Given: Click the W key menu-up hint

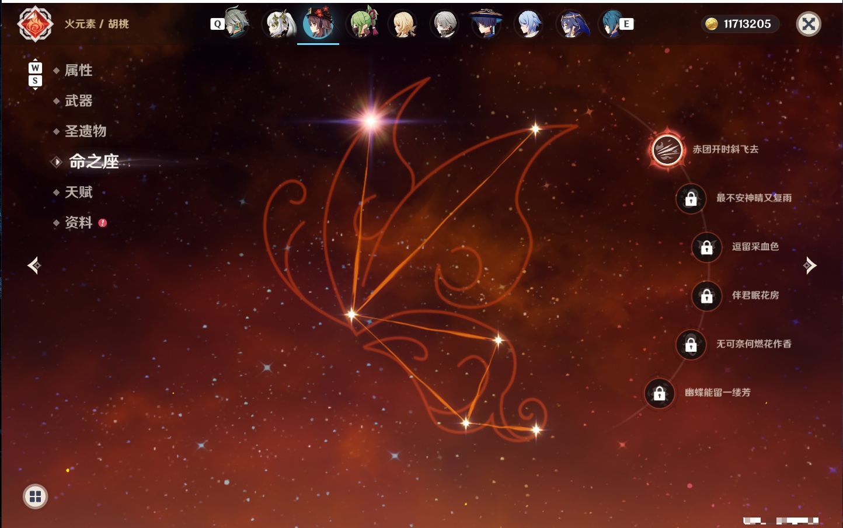Looking at the screenshot, I should (x=35, y=68).
